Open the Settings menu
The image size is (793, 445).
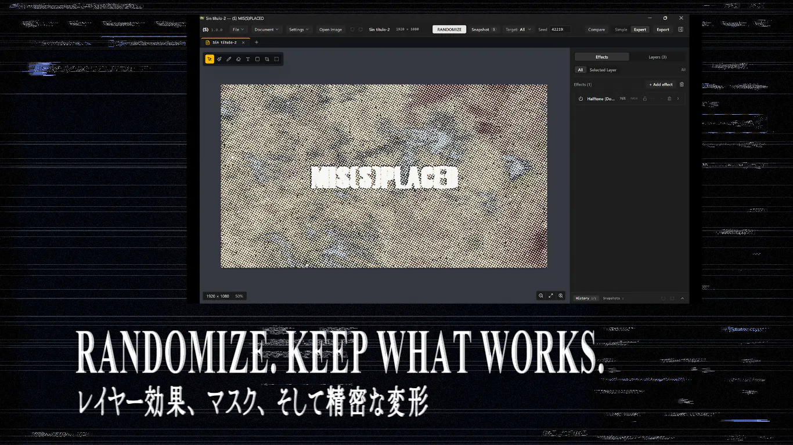tap(299, 30)
